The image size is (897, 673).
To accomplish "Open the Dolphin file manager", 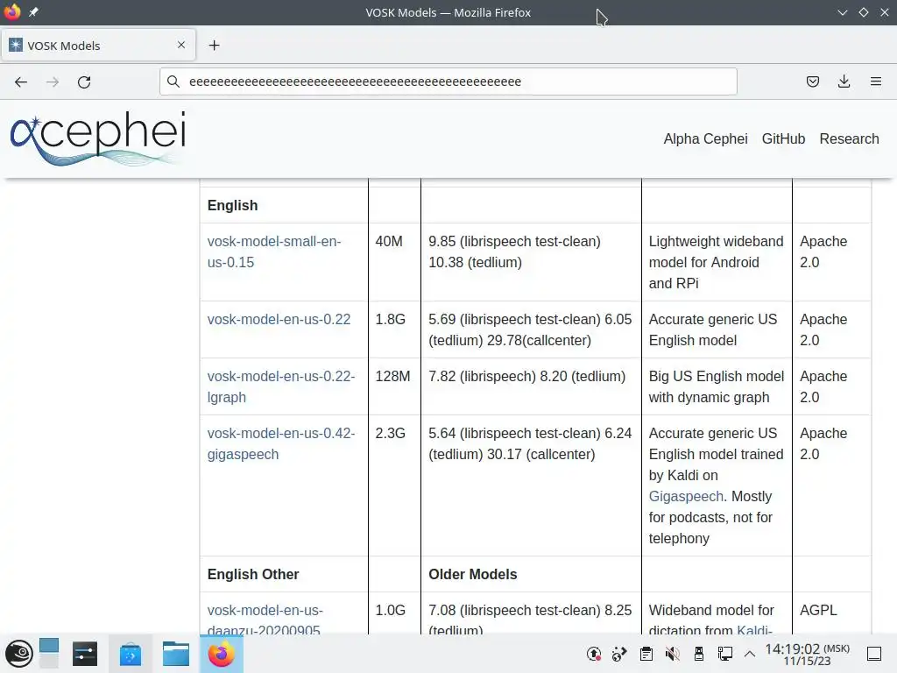I will point(175,654).
